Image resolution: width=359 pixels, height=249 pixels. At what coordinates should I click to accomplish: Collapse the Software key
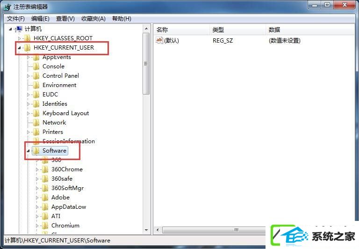tap(28, 151)
